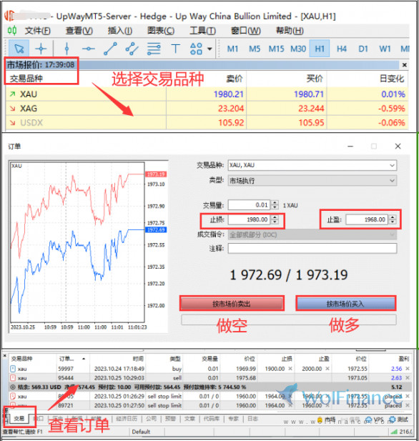Open the 文件(F) menu
Viewport: 419px width, 441px height.
37,30
